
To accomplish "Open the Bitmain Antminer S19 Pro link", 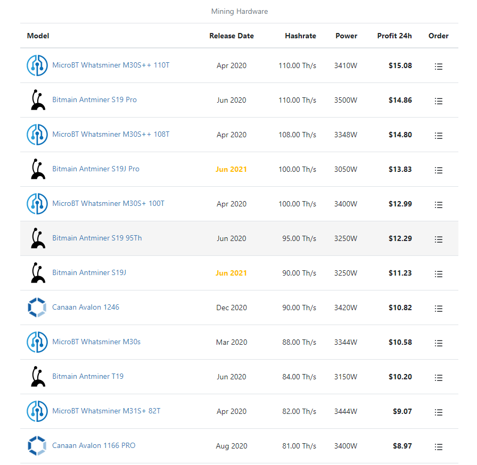I will (94, 99).
